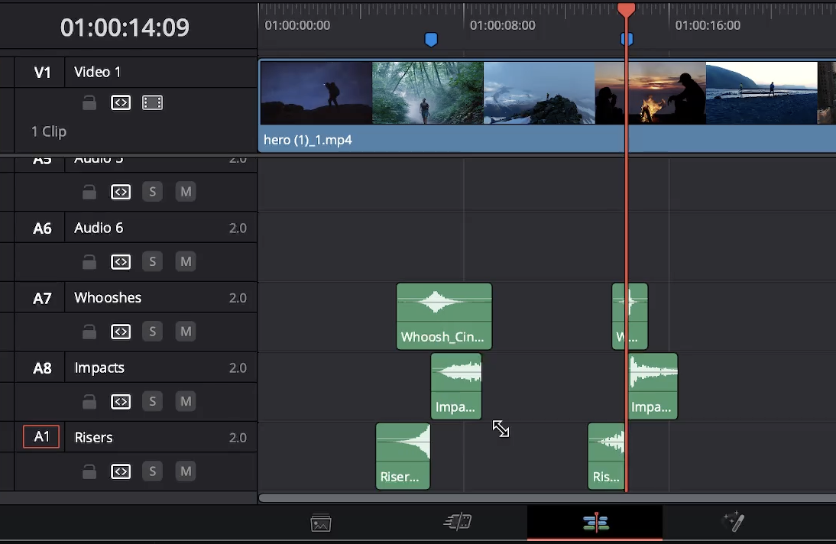Click the Impacts track name
The width and height of the screenshot is (836, 544).
tap(99, 368)
